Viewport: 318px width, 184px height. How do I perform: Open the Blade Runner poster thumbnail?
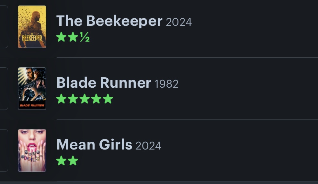pos(32,89)
